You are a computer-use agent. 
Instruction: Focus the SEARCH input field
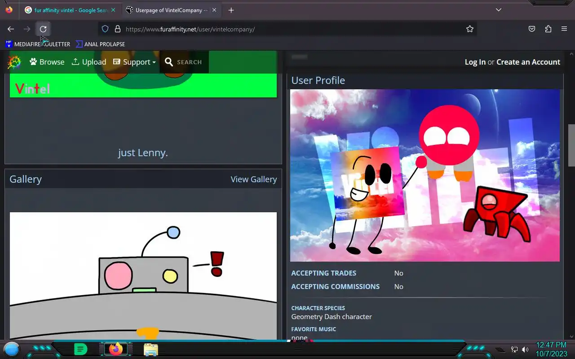coord(190,62)
